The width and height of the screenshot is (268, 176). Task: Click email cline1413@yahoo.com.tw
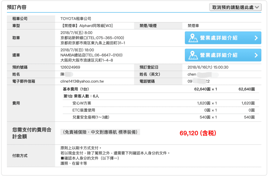[82, 81]
